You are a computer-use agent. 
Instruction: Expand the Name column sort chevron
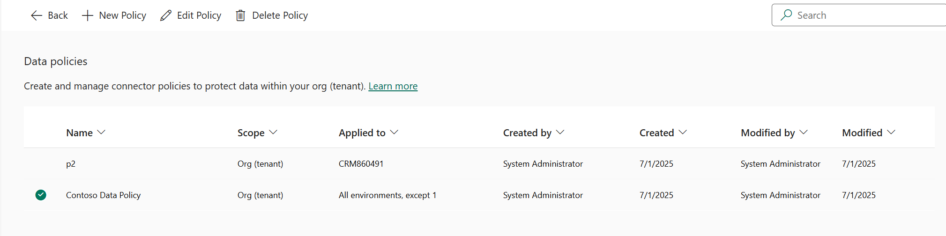(101, 133)
